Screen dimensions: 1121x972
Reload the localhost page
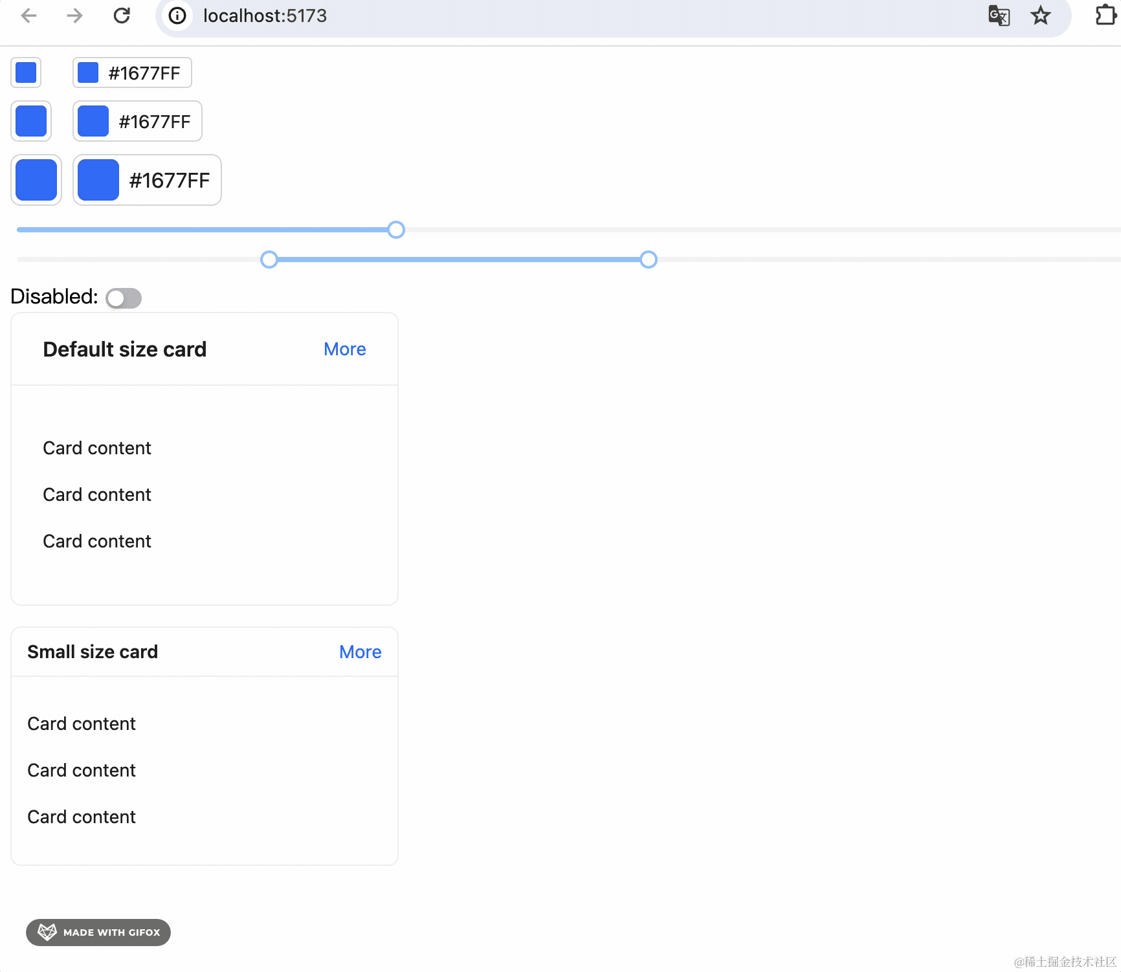tap(122, 16)
